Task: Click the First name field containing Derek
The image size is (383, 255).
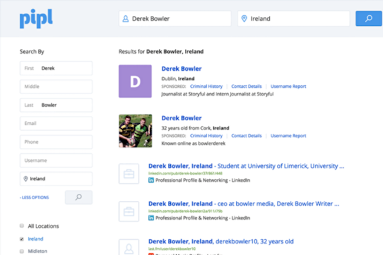Action: coord(56,68)
